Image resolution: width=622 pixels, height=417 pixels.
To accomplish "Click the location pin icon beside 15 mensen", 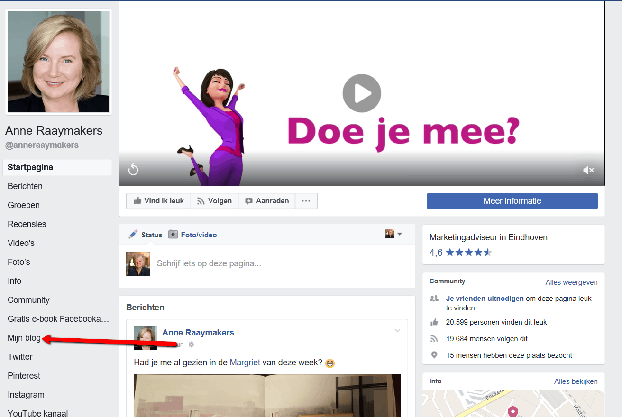I will coord(434,355).
